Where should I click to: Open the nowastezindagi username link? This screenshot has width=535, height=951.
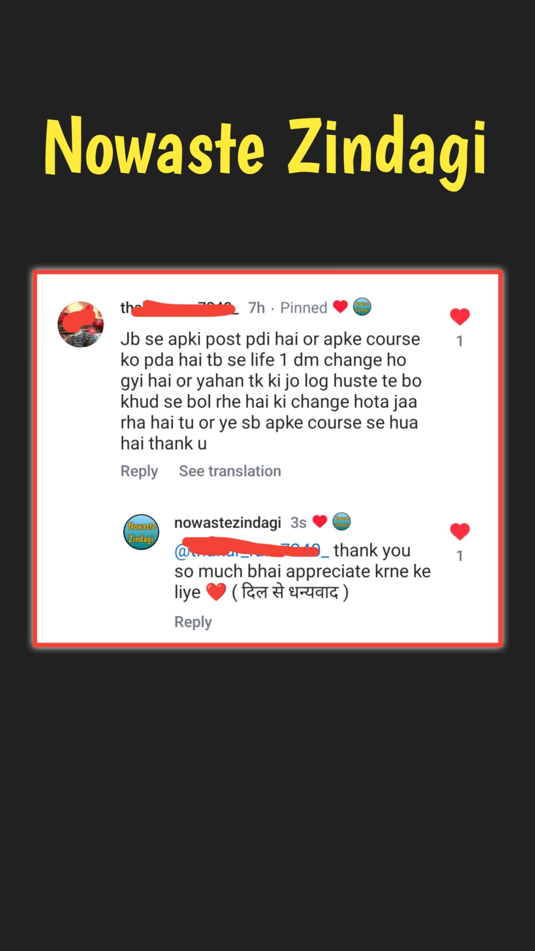click(x=228, y=523)
